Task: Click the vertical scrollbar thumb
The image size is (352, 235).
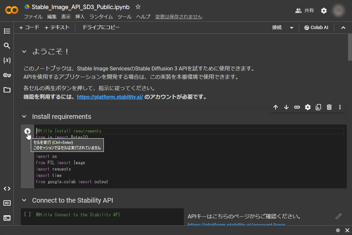Action: click(350, 47)
